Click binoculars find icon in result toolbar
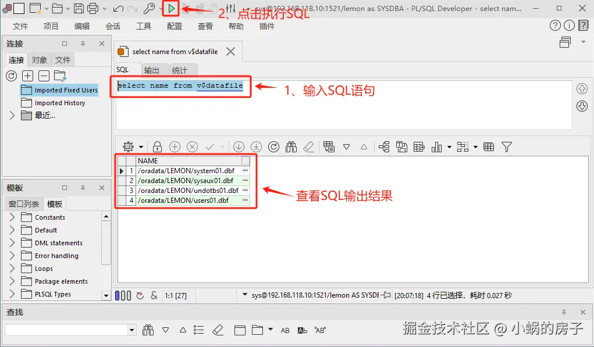 tap(291, 147)
